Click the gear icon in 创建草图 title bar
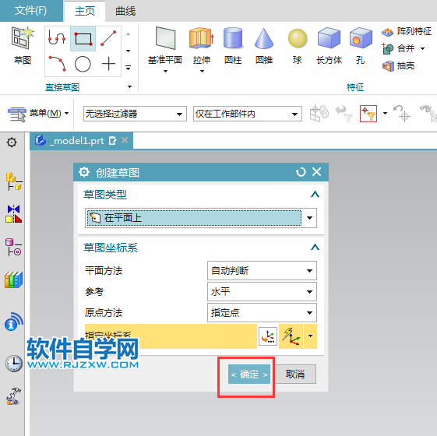Screen dimensions: 437x436 (84, 172)
